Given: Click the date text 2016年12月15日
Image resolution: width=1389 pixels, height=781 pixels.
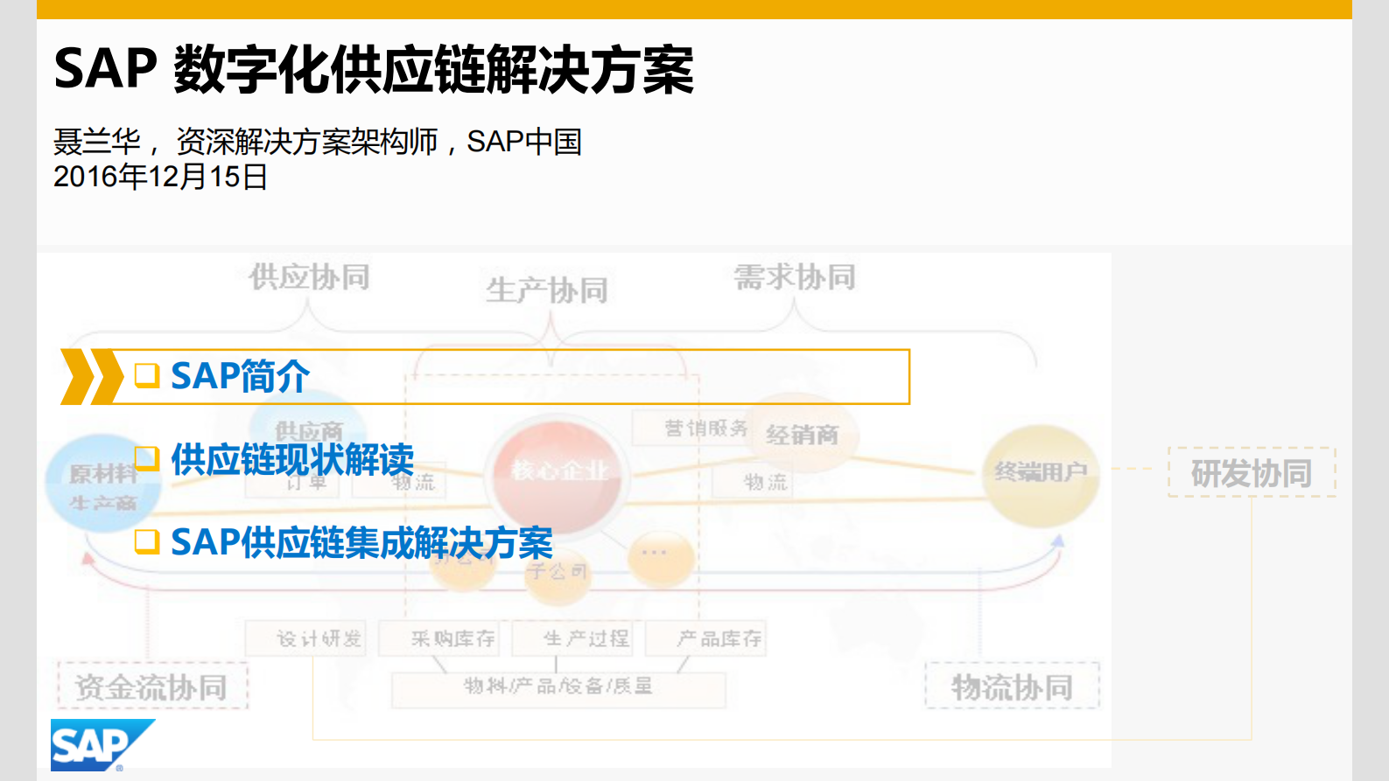Looking at the screenshot, I should (160, 177).
